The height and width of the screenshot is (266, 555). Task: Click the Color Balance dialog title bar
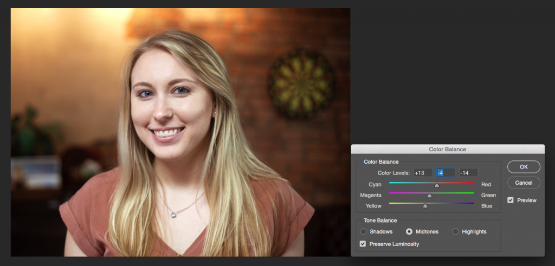click(448, 149)
